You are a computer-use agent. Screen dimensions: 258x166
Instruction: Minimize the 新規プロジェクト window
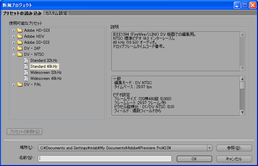237,5
